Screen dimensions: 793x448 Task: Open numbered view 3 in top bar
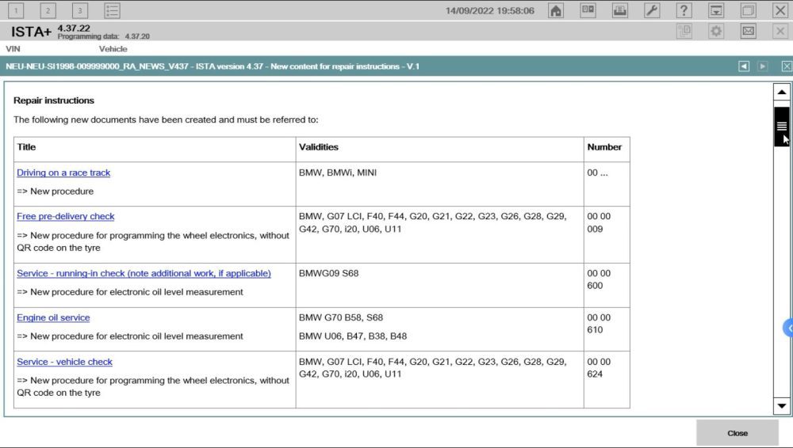(80, 10)
